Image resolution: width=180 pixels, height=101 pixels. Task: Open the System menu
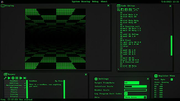point(76,2)
